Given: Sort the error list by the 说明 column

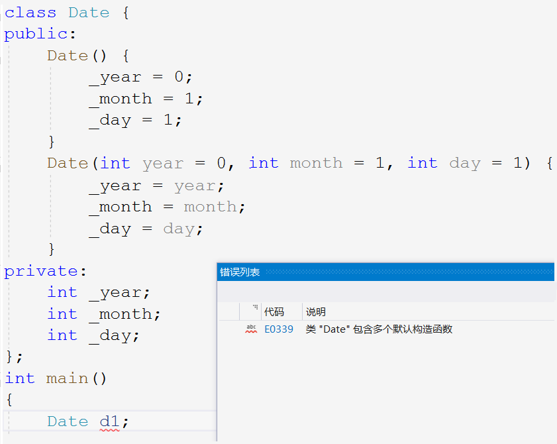Looking at the screenshot, I should click(316, 311).
